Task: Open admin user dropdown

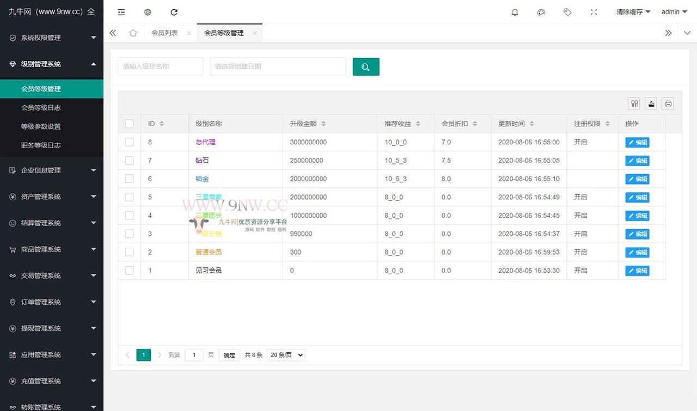Action: click(674, 12)
